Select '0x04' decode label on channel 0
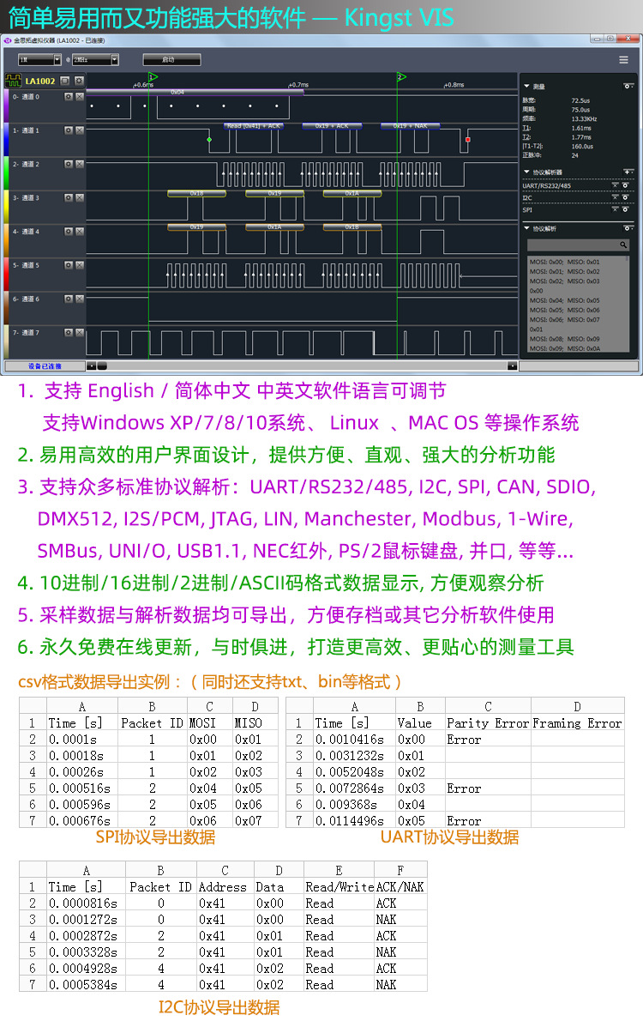 tap(195, 93)
